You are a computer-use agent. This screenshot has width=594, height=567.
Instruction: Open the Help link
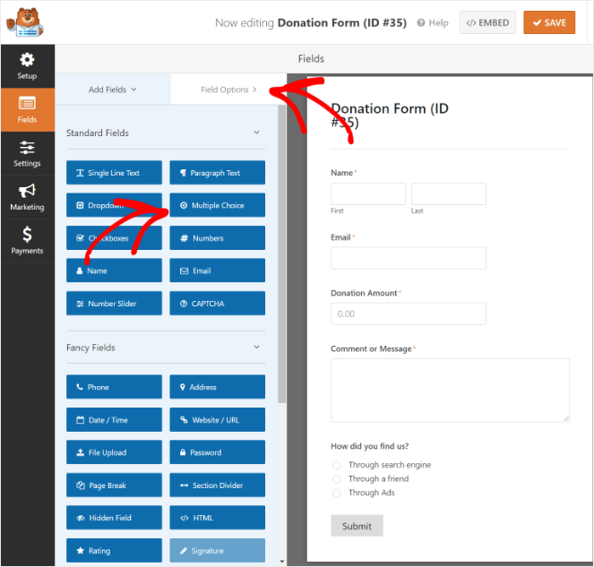[433, 22]
